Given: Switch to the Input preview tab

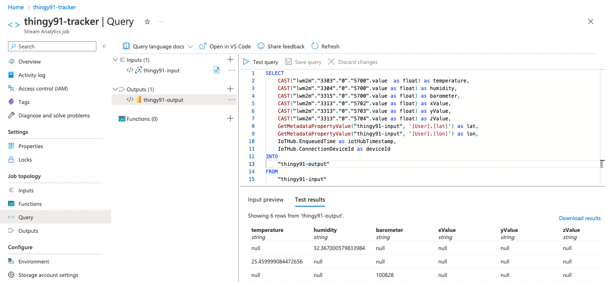Looking at the screenshot, I should (266, 200).
